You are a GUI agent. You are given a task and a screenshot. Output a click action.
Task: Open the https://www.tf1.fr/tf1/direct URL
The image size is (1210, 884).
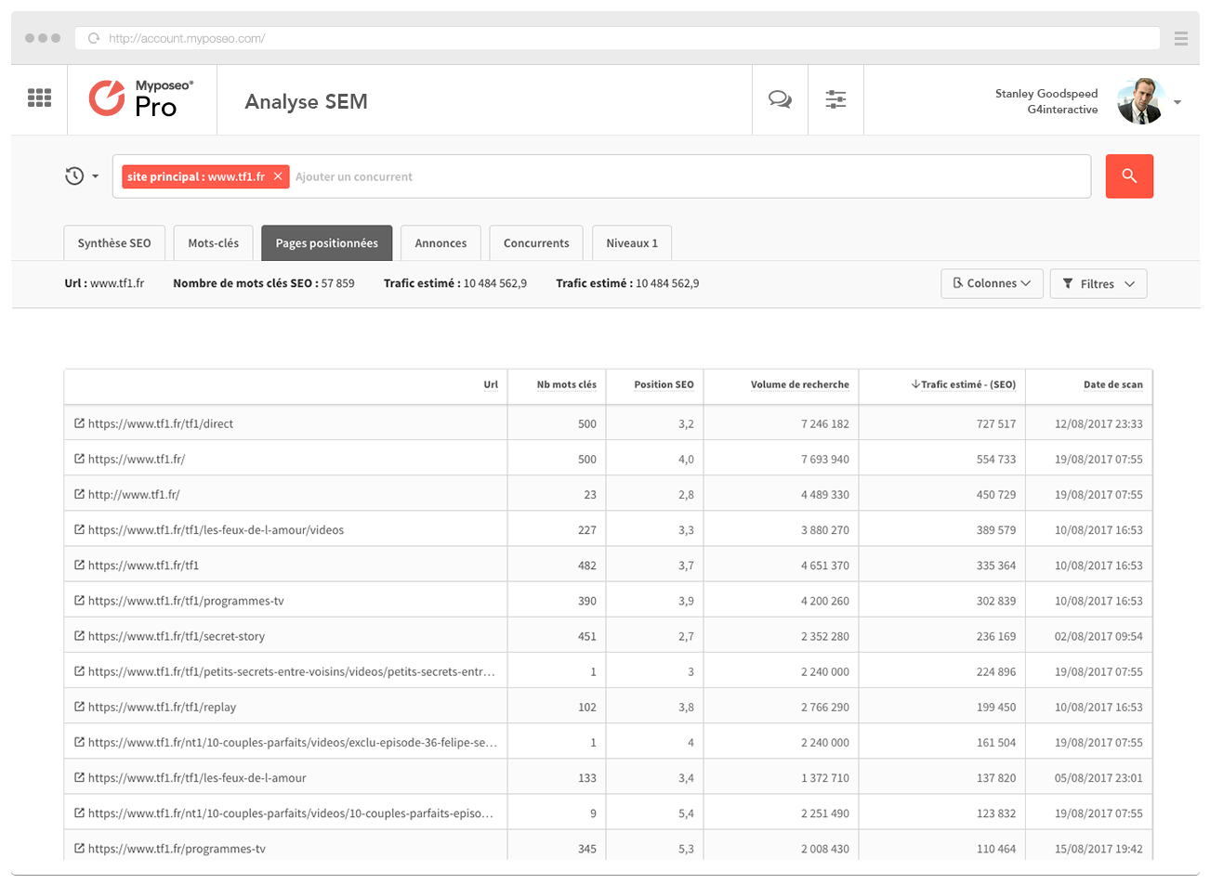tap(161, 424)
